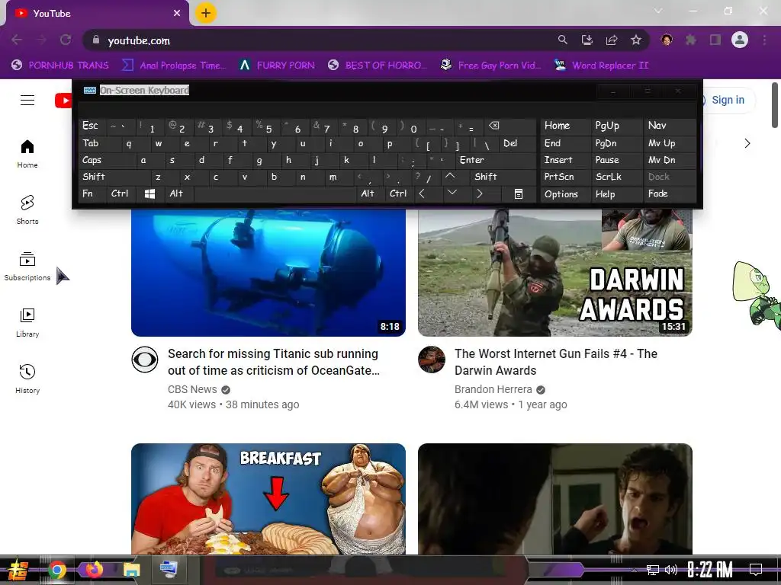
Task: Toggle the Fade key on keyboard
Action: (x=670, y=193)
